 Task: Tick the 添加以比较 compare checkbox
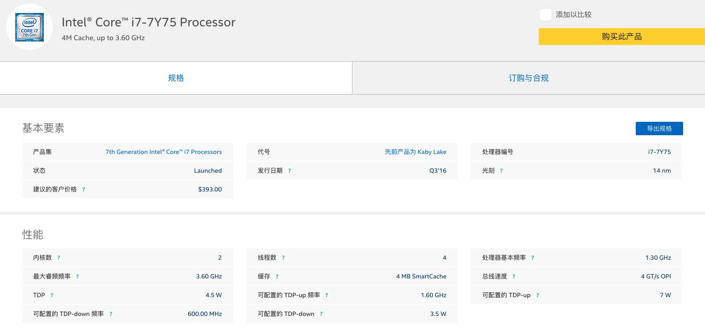tap(545, 15)
